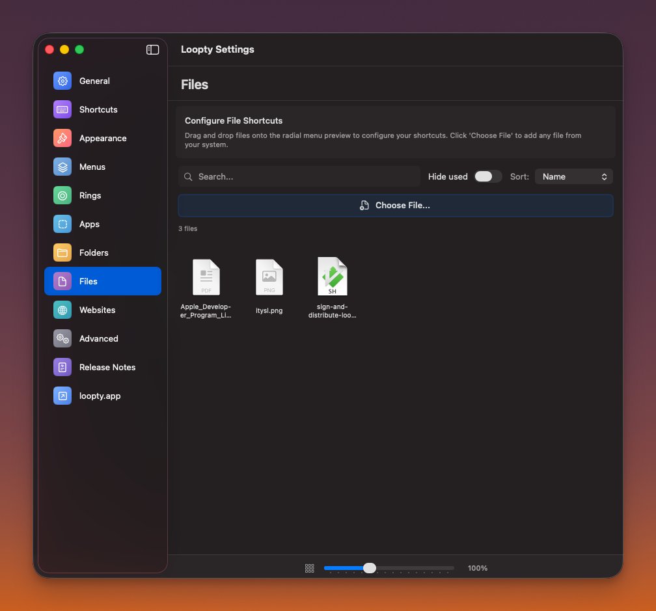Click the Websites globe icon
Image resolution: width=656 pixels, height=611 pixels.
(62, 310)
